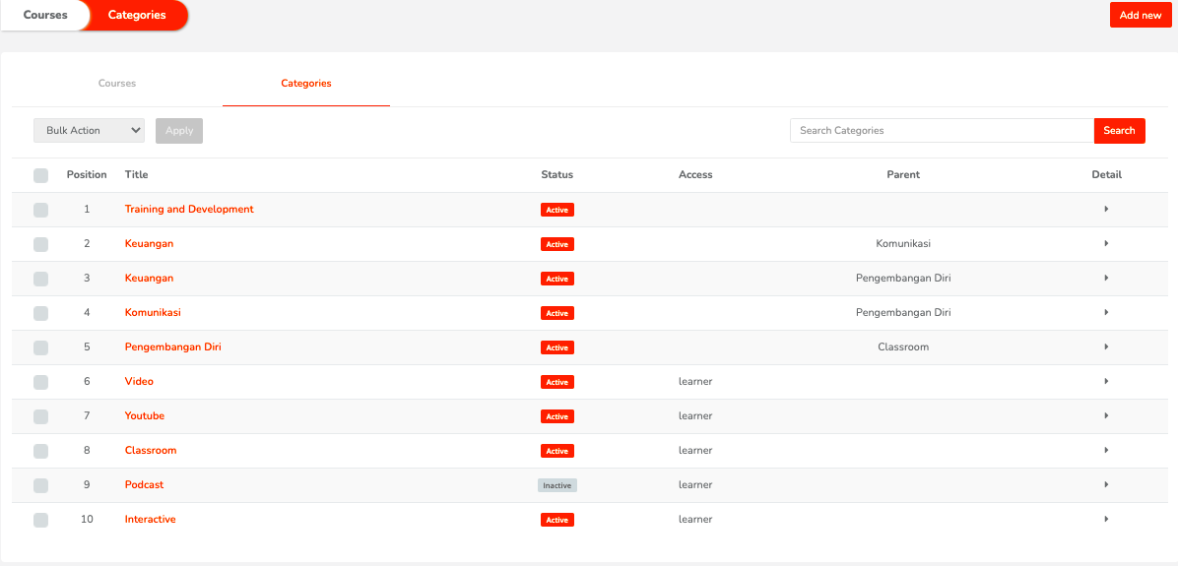Switch to the Courses pill at top
The image size is (1178, 566).
pos(45,15)
